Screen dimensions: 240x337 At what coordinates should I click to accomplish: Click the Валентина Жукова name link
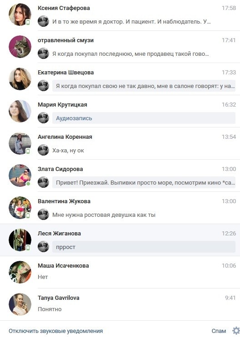(x=64, y=201)
